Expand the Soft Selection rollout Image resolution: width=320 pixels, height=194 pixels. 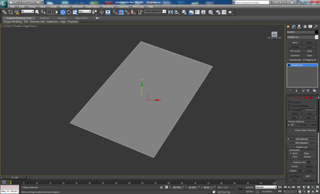pos(302,139)
